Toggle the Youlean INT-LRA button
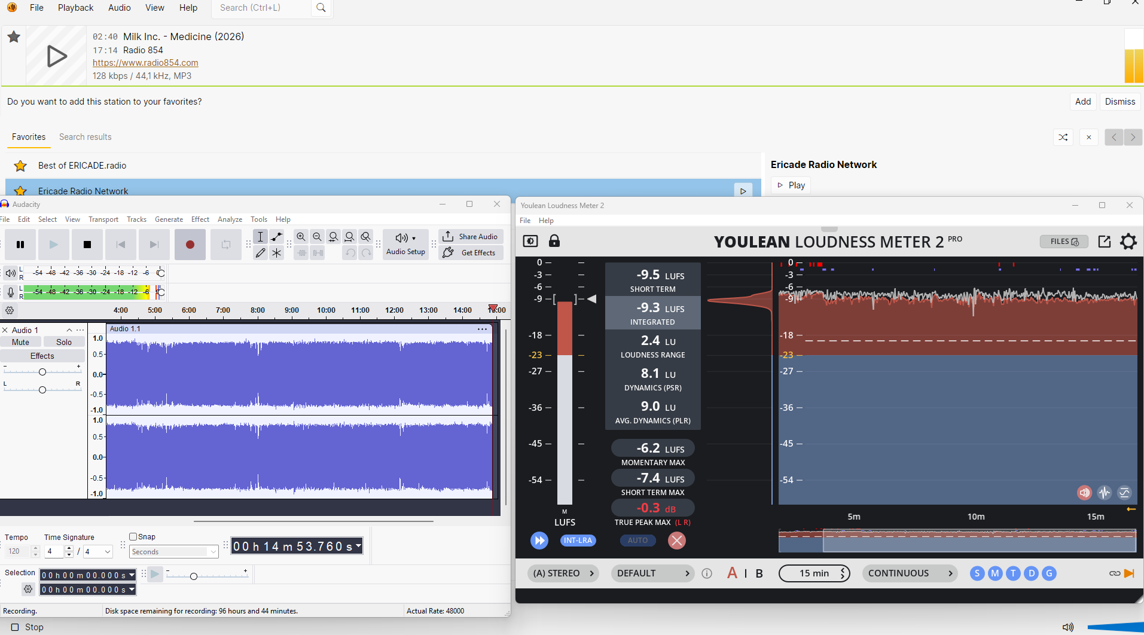 point(578,541)
